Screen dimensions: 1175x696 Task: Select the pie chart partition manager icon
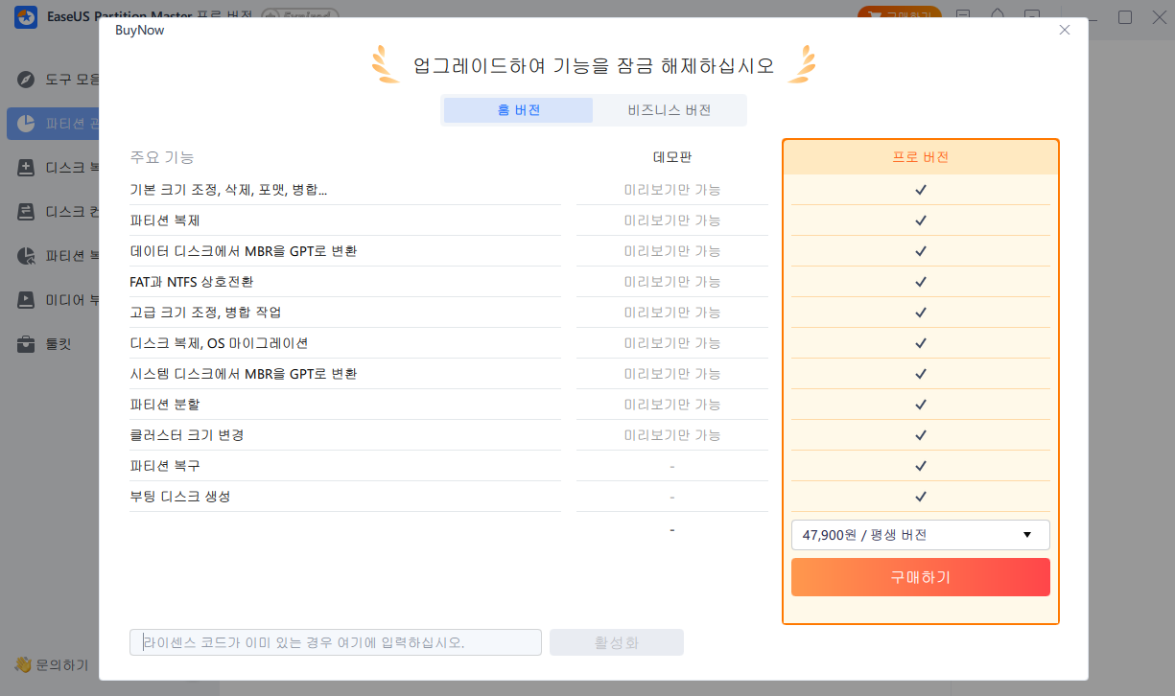click(x=27, y=124)
